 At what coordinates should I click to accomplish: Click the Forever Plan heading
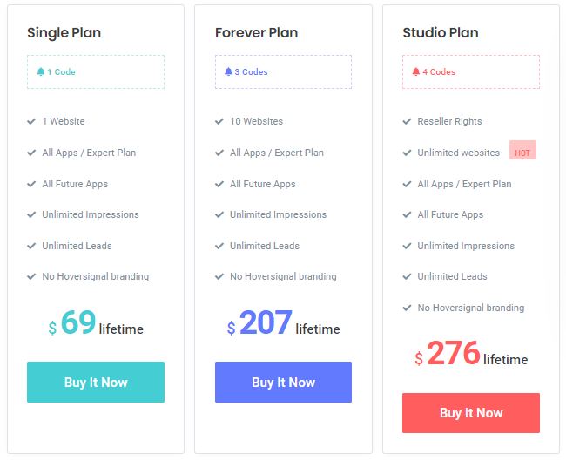coord(256,33)
